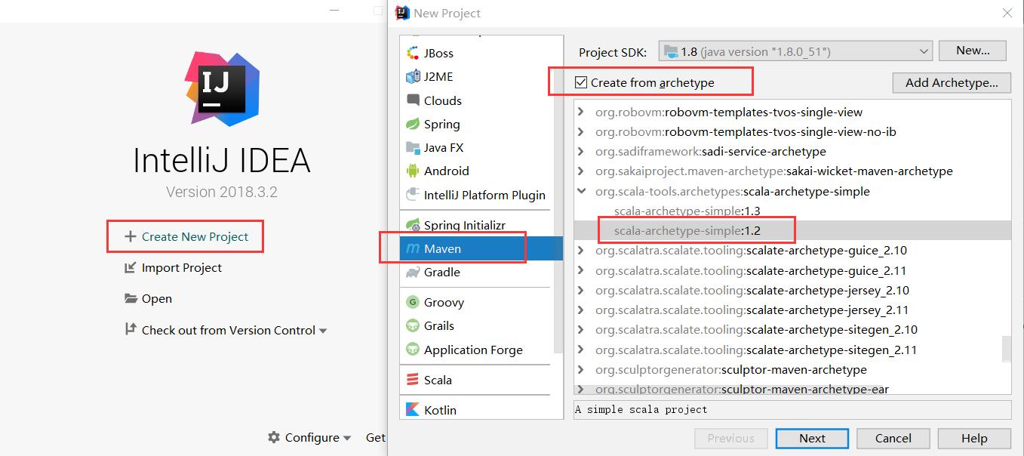Viewport: 1024px width, 456px height.
Task: Click the J2ME icon
Action: (413, 76)
